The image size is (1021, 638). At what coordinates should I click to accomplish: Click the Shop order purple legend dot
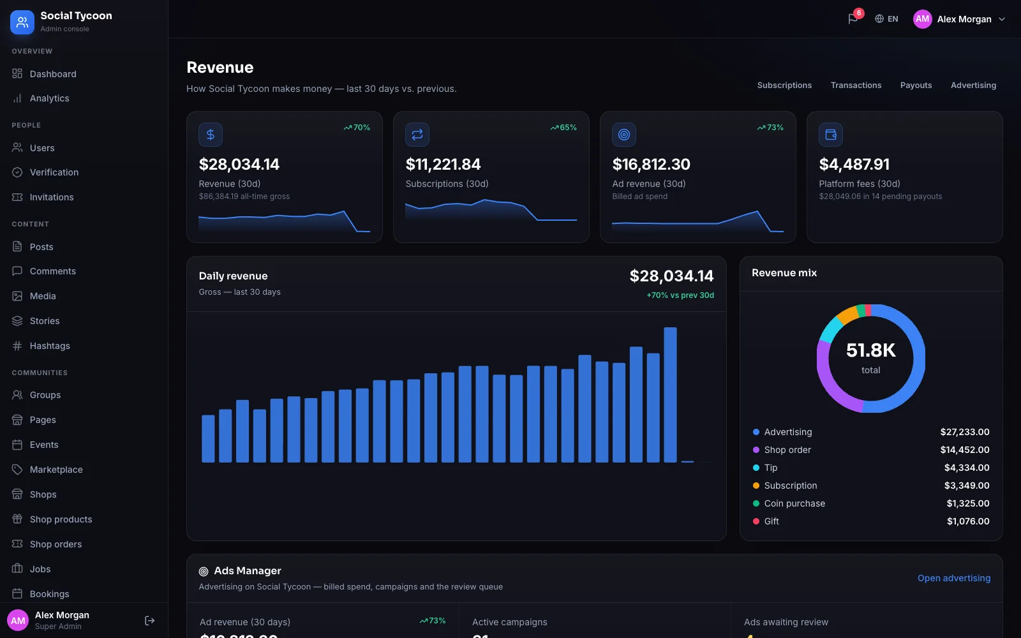[x=756, y=450]
